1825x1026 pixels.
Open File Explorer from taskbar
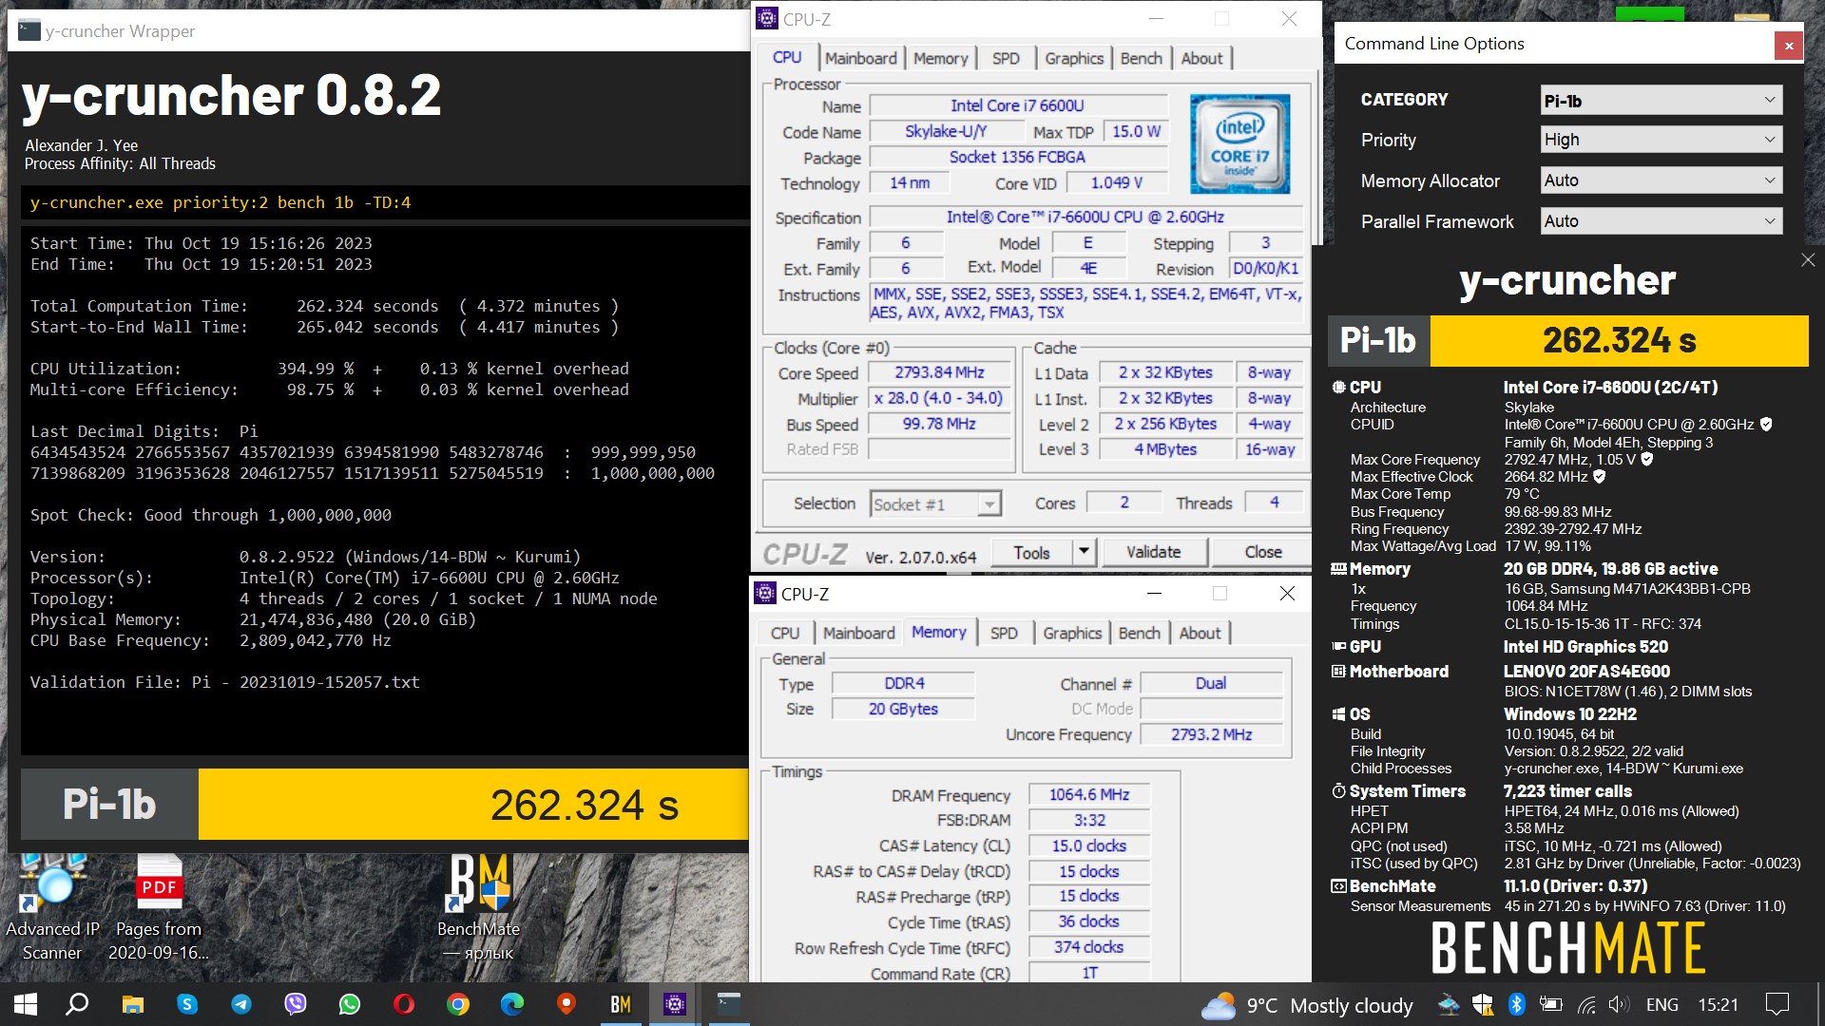click(132, 1004)
